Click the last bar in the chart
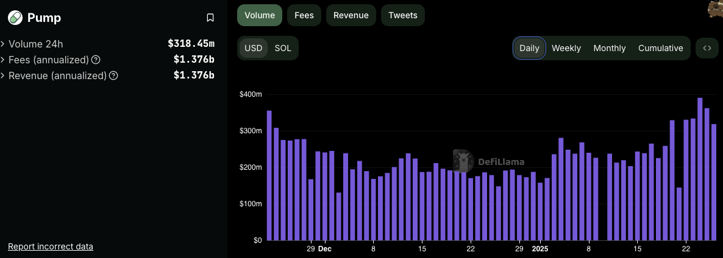Image resolution: width=723 pixels, height=258 pixels. (x=714, y=182)
